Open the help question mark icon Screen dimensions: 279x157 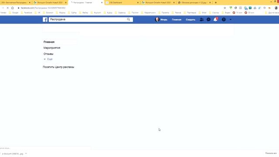224,20
